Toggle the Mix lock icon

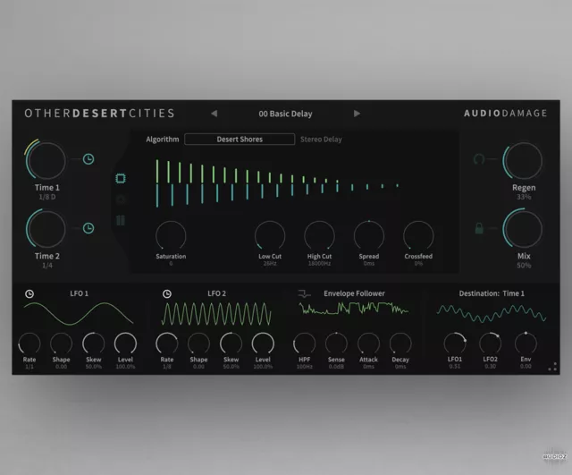click(x=480, y=228)
